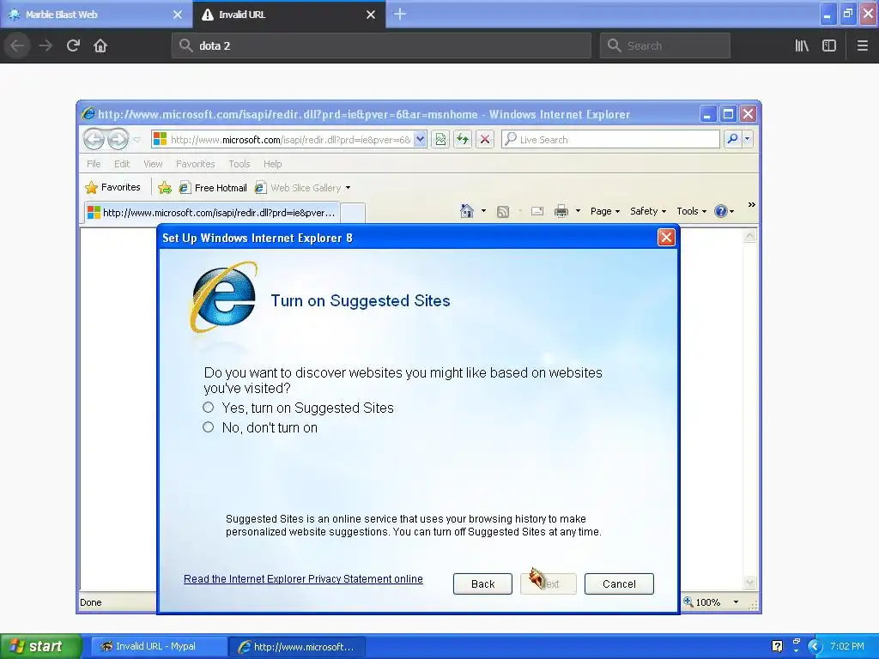The width and height of the screenshot is (879, 659).
Task: Expand the Web Slice Gallery dropdown
Action: point(349,188)
